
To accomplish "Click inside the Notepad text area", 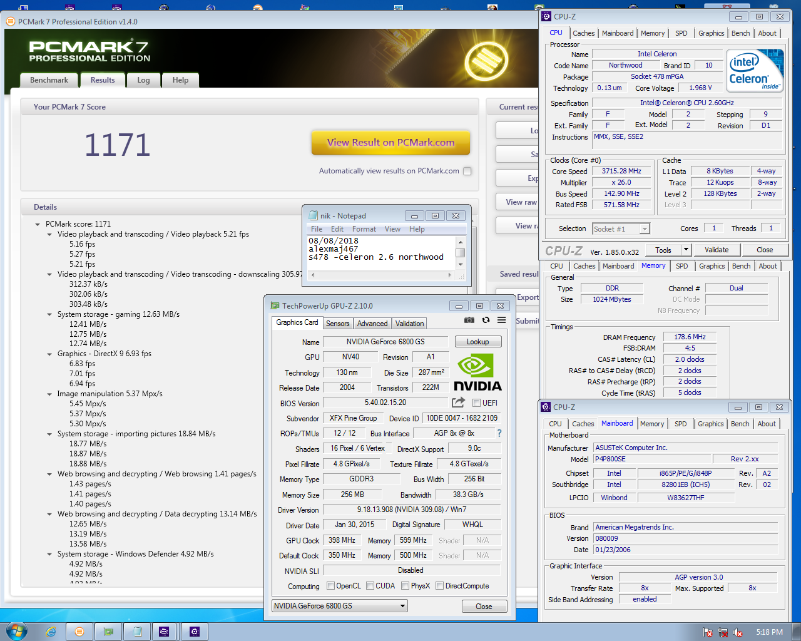I will click(x=381, y=253).
